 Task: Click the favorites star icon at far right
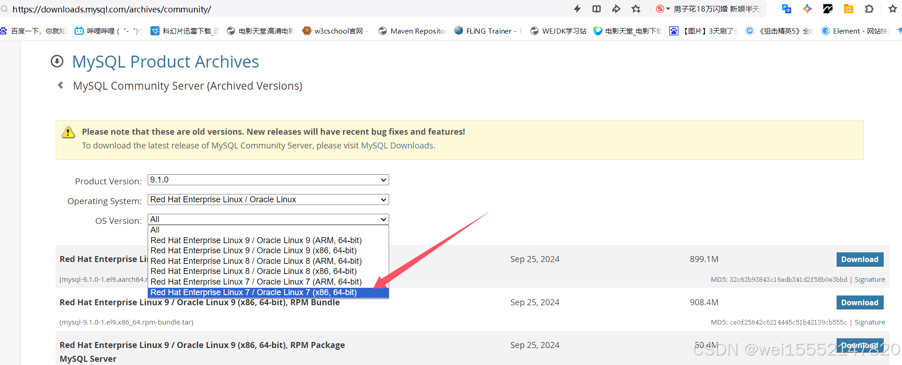893,9
